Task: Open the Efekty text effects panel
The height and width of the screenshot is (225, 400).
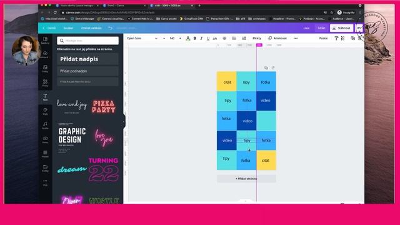Action: [257, 38]
